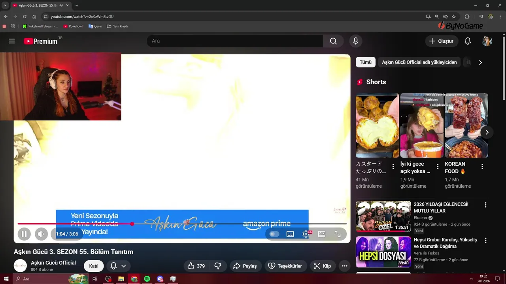
Task: Open Spotify from the taskbar
Action: pos(147,279)
